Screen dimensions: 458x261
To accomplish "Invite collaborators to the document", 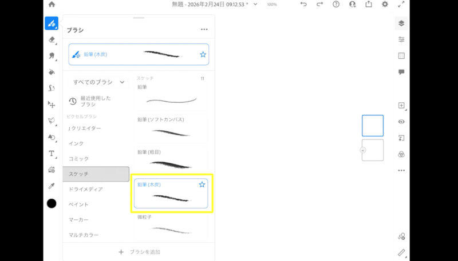I will 353,5.
